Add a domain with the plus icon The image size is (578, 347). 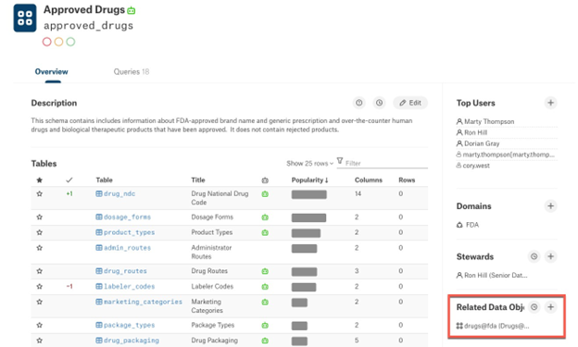click(x=550, y=206)
